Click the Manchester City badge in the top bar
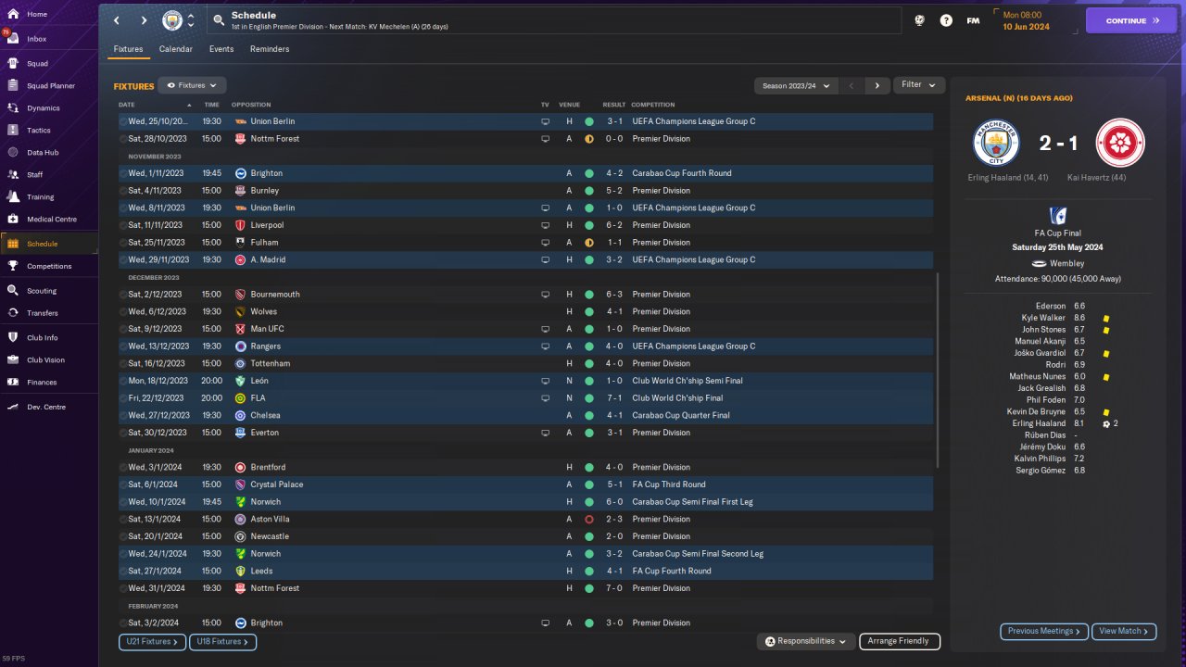This screenshot has width=1186, height=667. tap(172, 20)
